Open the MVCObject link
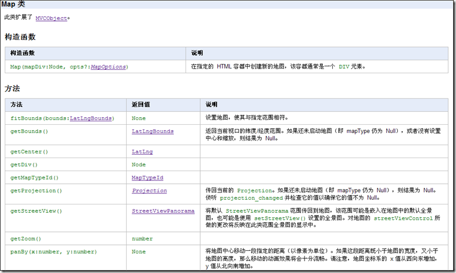The image size is (456, 273). click(51, 18)
